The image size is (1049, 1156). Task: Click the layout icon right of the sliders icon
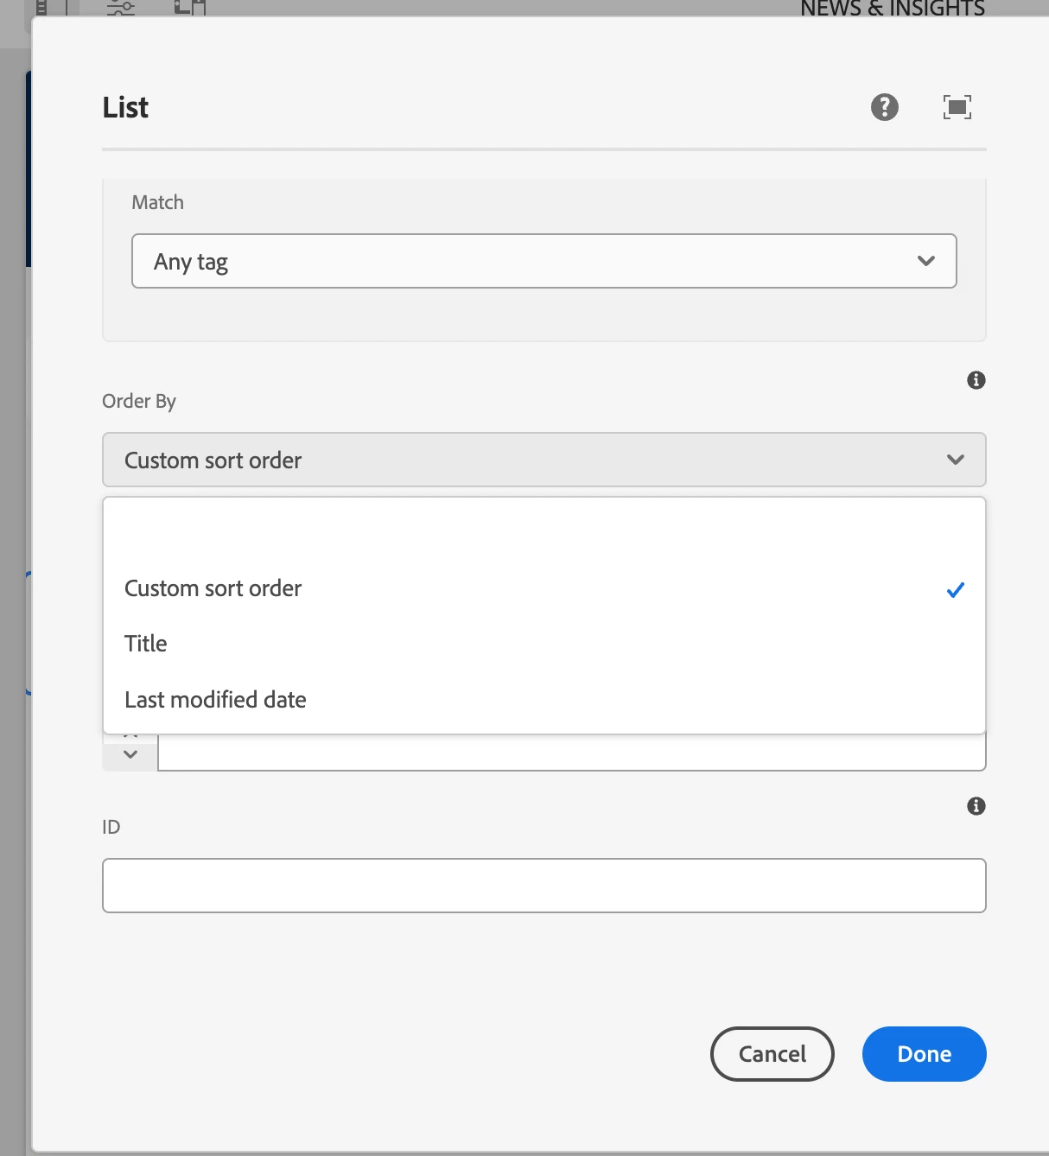coord(189,8)
